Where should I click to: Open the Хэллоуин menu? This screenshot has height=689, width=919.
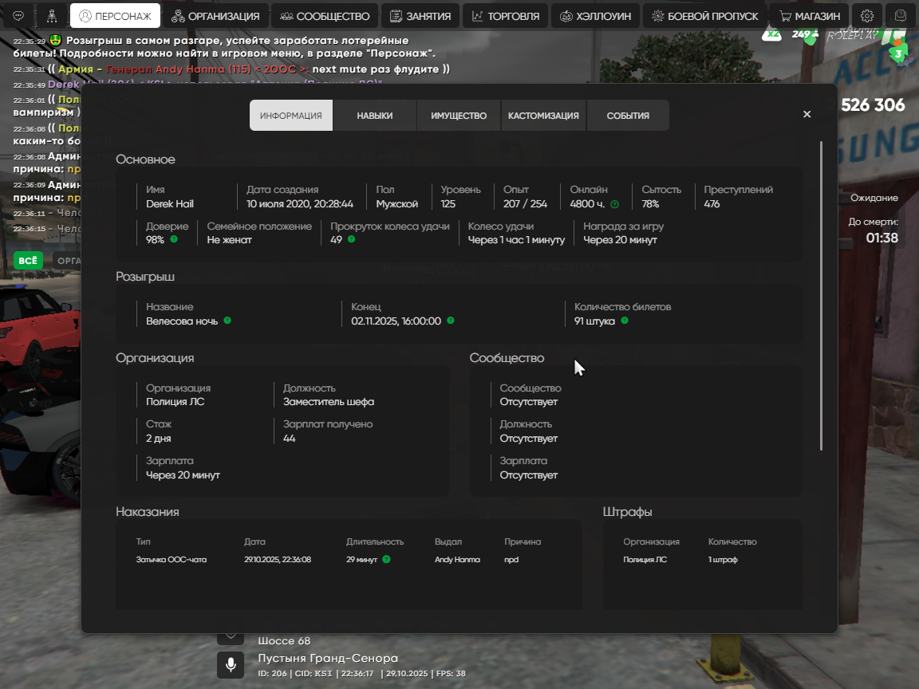[x=595, y=16]
